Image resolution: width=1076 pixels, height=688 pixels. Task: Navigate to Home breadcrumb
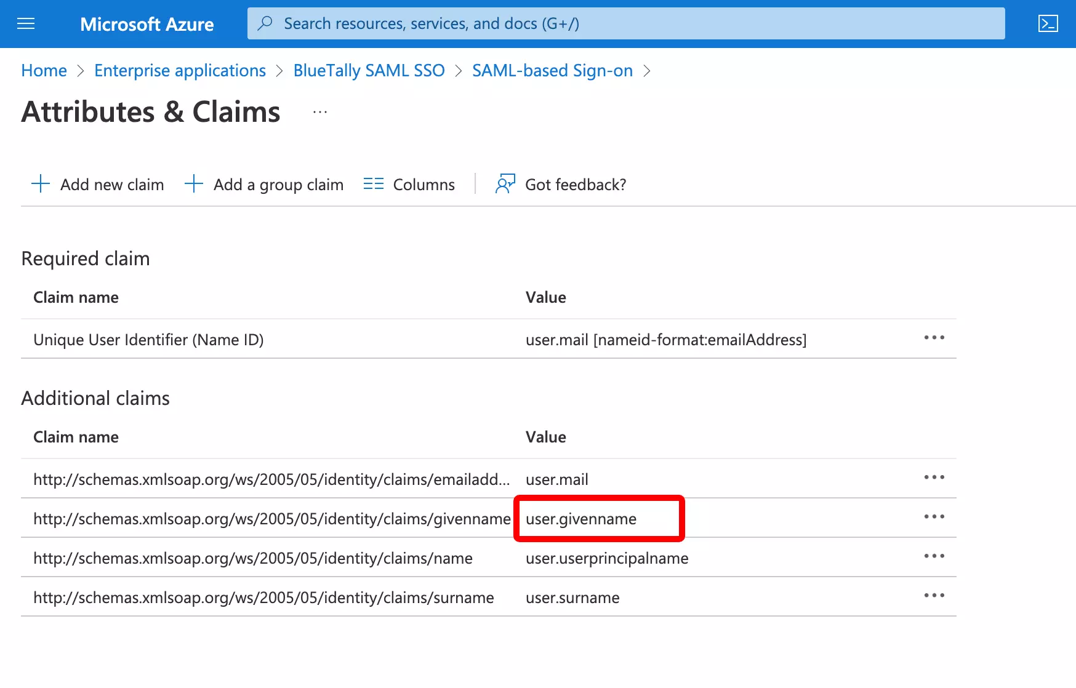coord(44,71)
